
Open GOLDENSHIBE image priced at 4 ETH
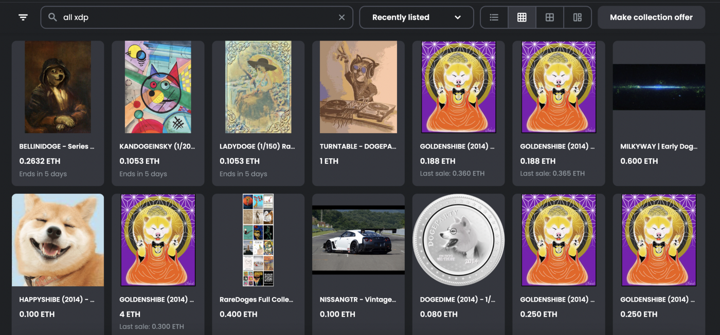click(158, 240)
